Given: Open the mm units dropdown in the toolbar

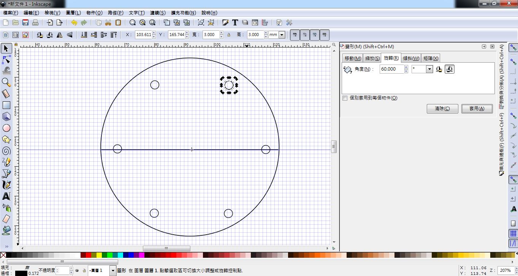Looking at the screenshot, I should [282, 35].
